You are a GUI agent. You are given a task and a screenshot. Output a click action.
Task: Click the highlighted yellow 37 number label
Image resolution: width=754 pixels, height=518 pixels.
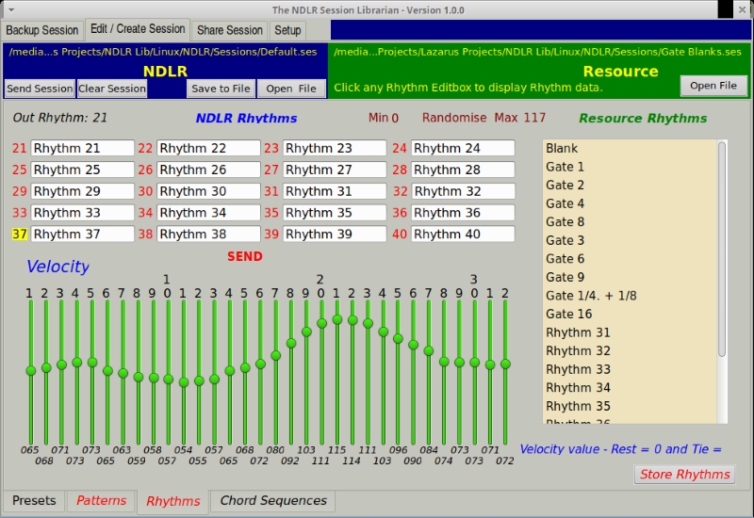[x=20, y=234]
